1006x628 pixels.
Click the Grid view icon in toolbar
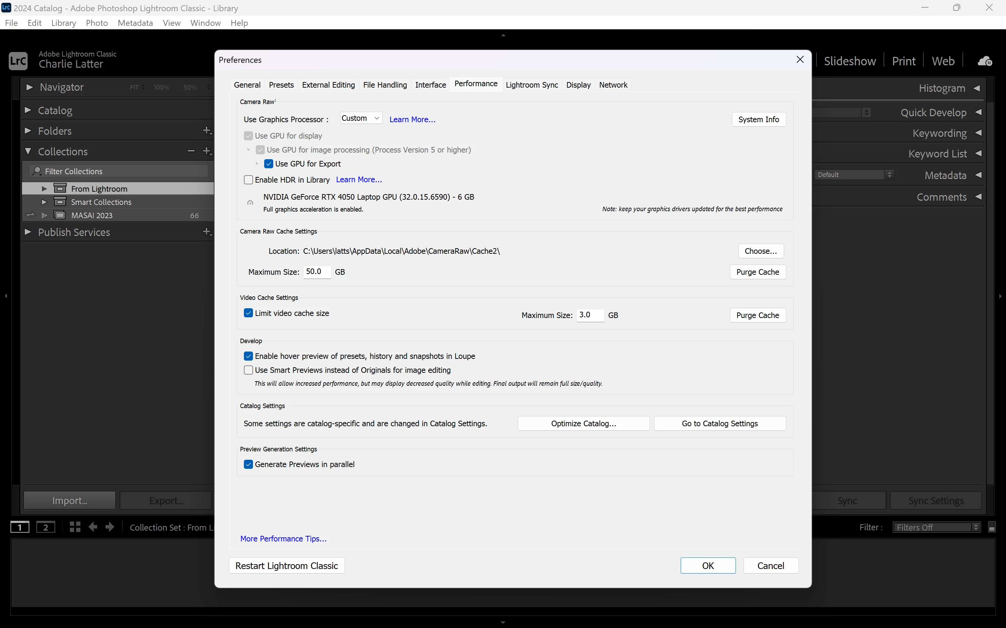(x=75, y=527)
